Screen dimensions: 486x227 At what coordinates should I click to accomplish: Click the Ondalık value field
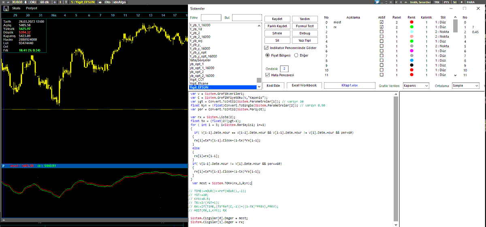tap(284, 69)
